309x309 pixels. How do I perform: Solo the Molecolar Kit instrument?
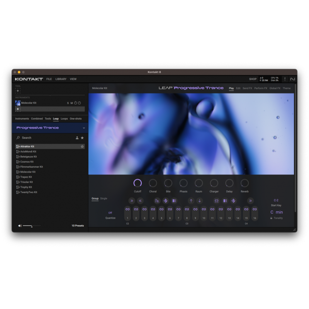[x=68, y=103]
